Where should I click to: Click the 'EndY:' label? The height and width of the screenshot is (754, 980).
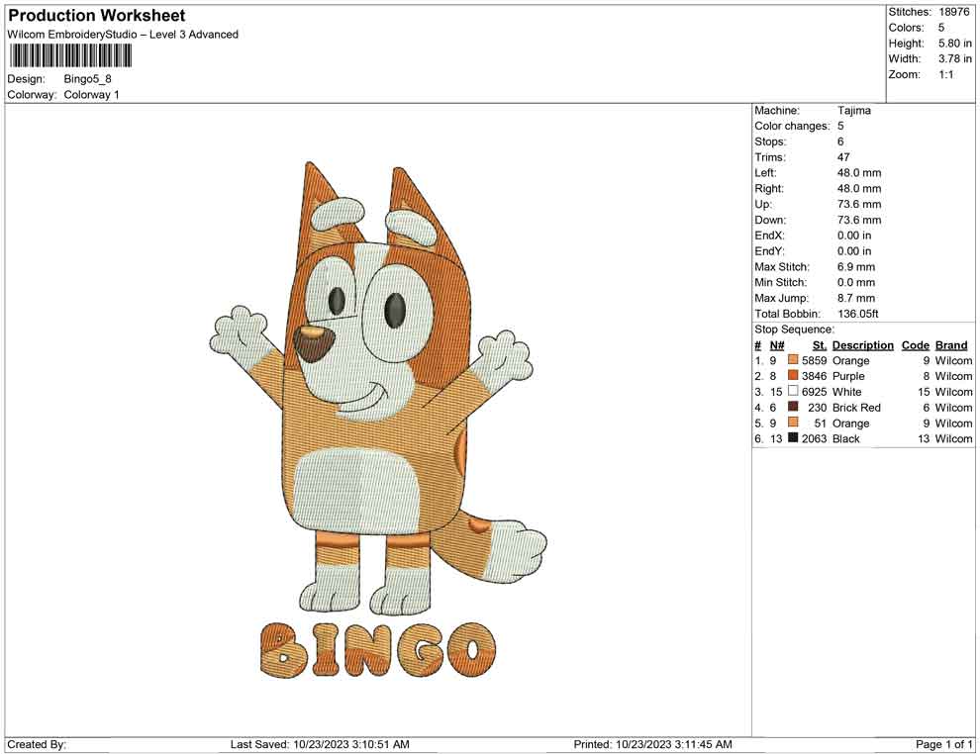point(769,250)
